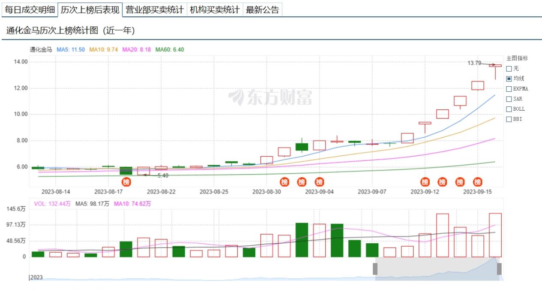This screenshot has width=542, height=290.
Task: Click the 榜 marker under 2023-08-30
Action: [x=284, y=181]
